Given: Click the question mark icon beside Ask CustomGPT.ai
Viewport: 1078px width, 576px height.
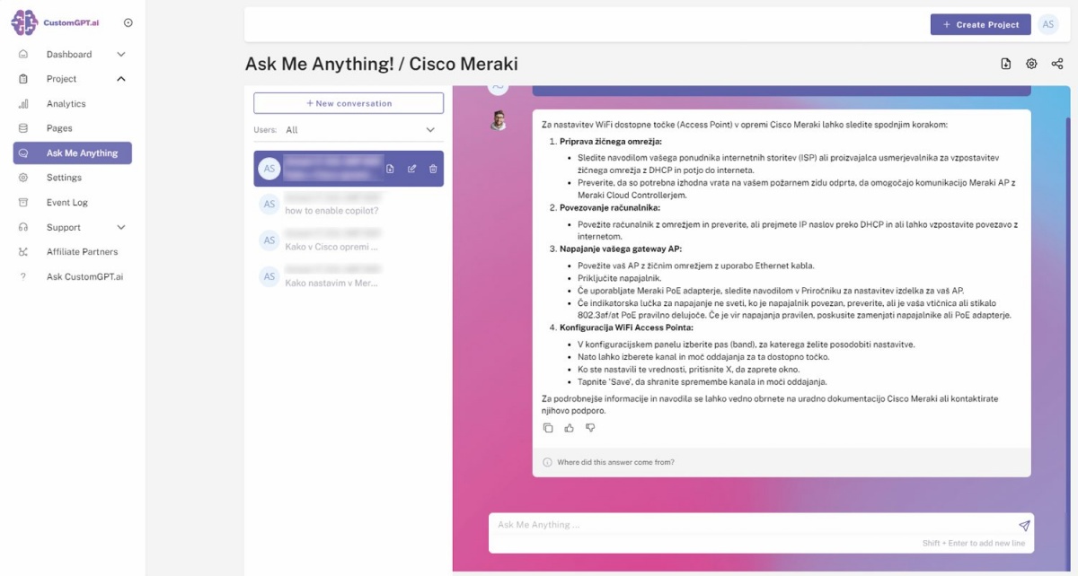Looking at the screenshot, I should (x=23, y=277).
